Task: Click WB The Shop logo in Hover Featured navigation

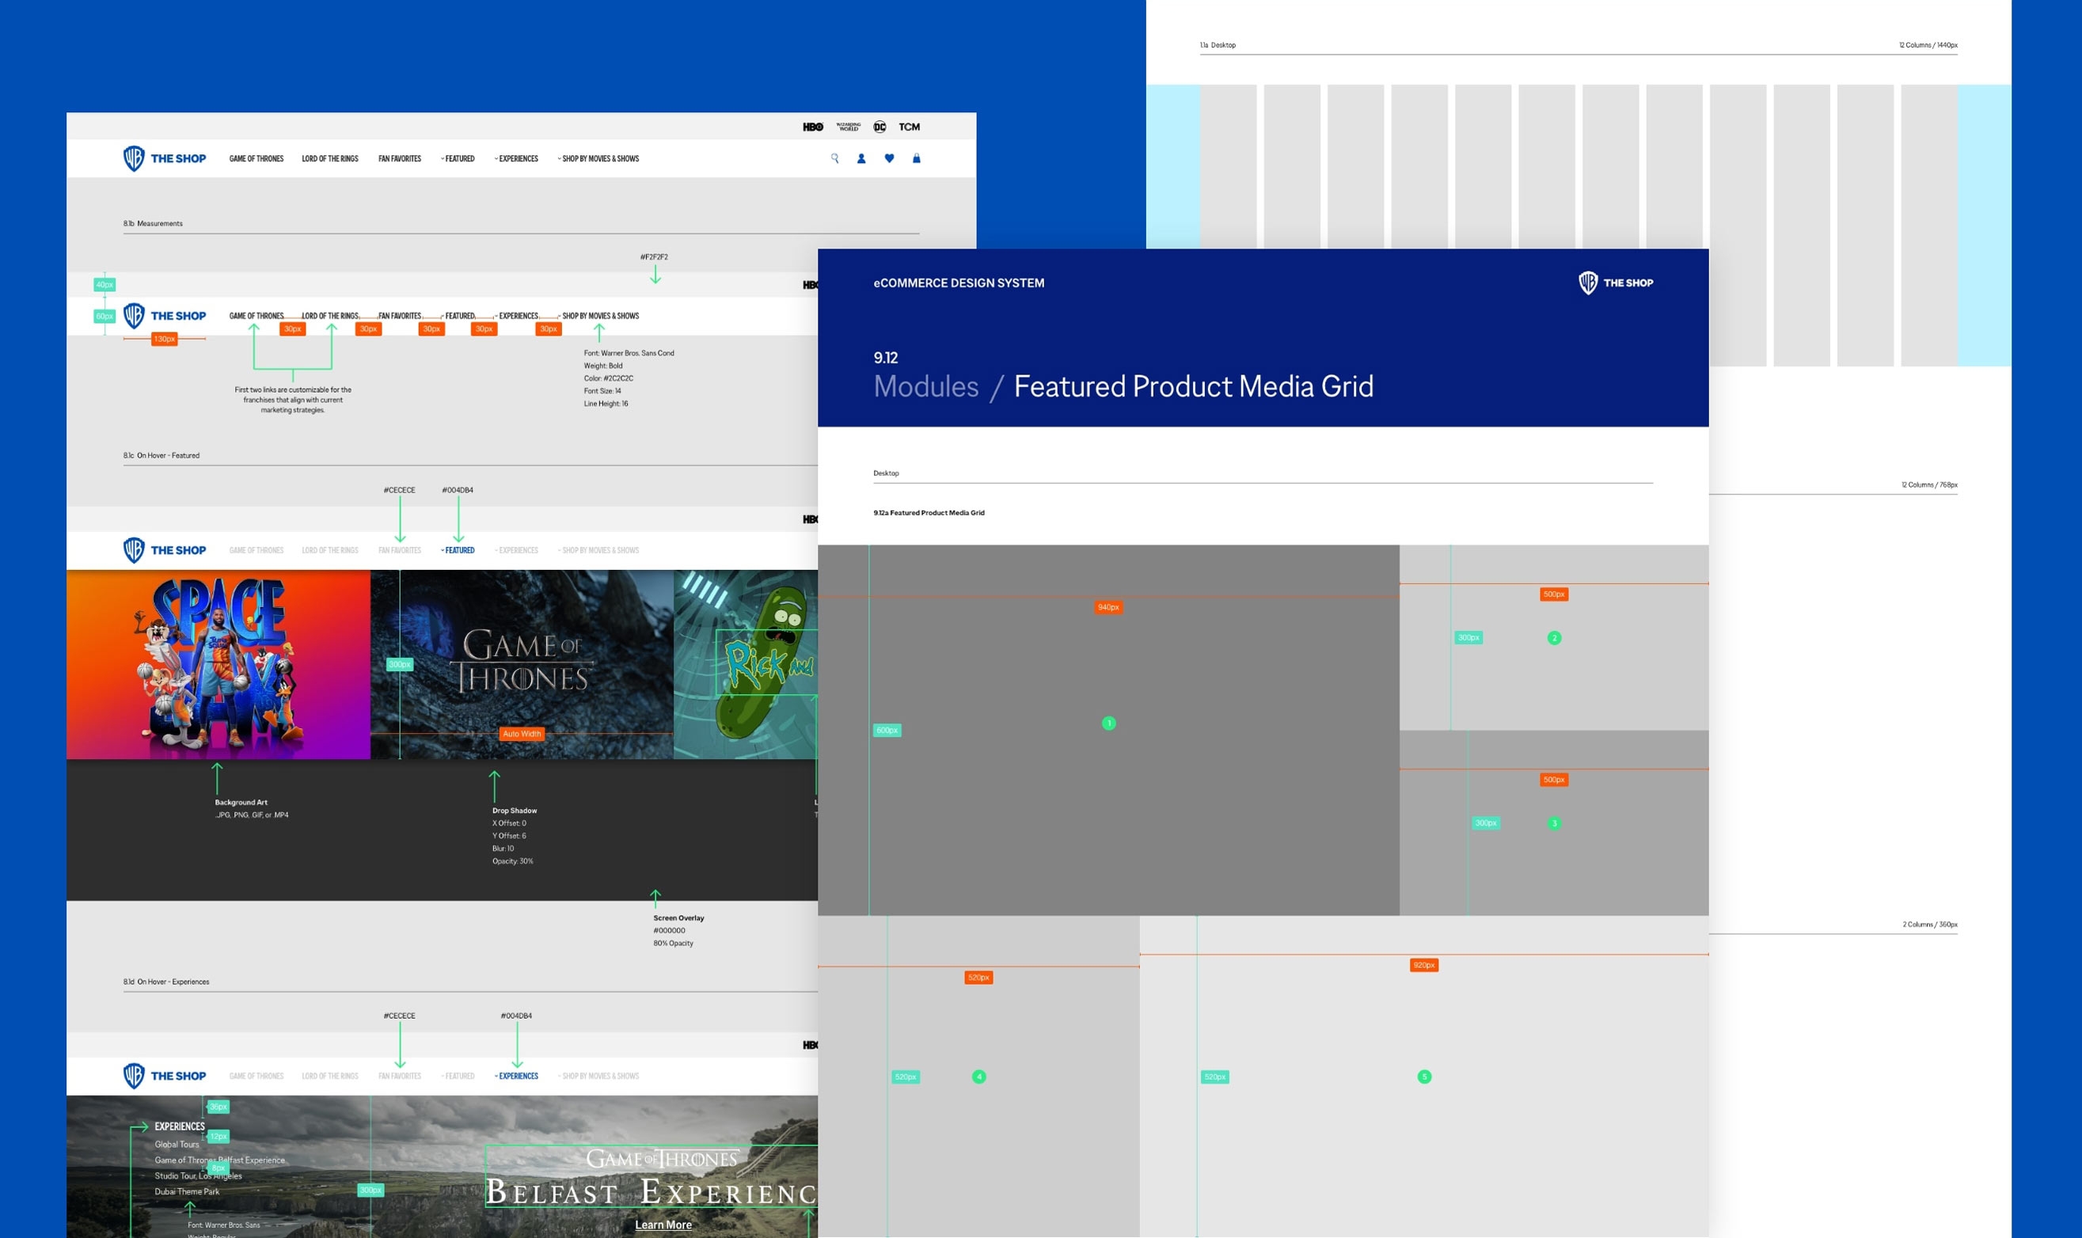Action: (x=165, y=550)
